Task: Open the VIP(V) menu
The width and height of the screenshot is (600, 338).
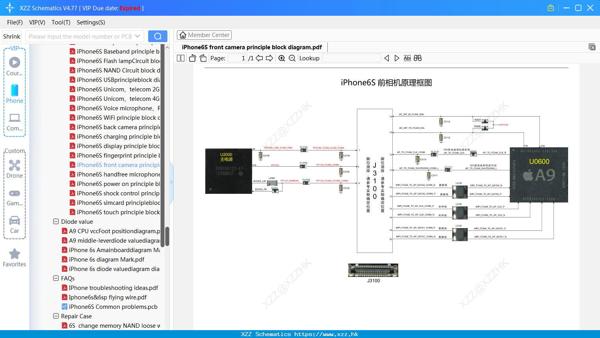Action: pyautogui.click(x=37, y=22)
